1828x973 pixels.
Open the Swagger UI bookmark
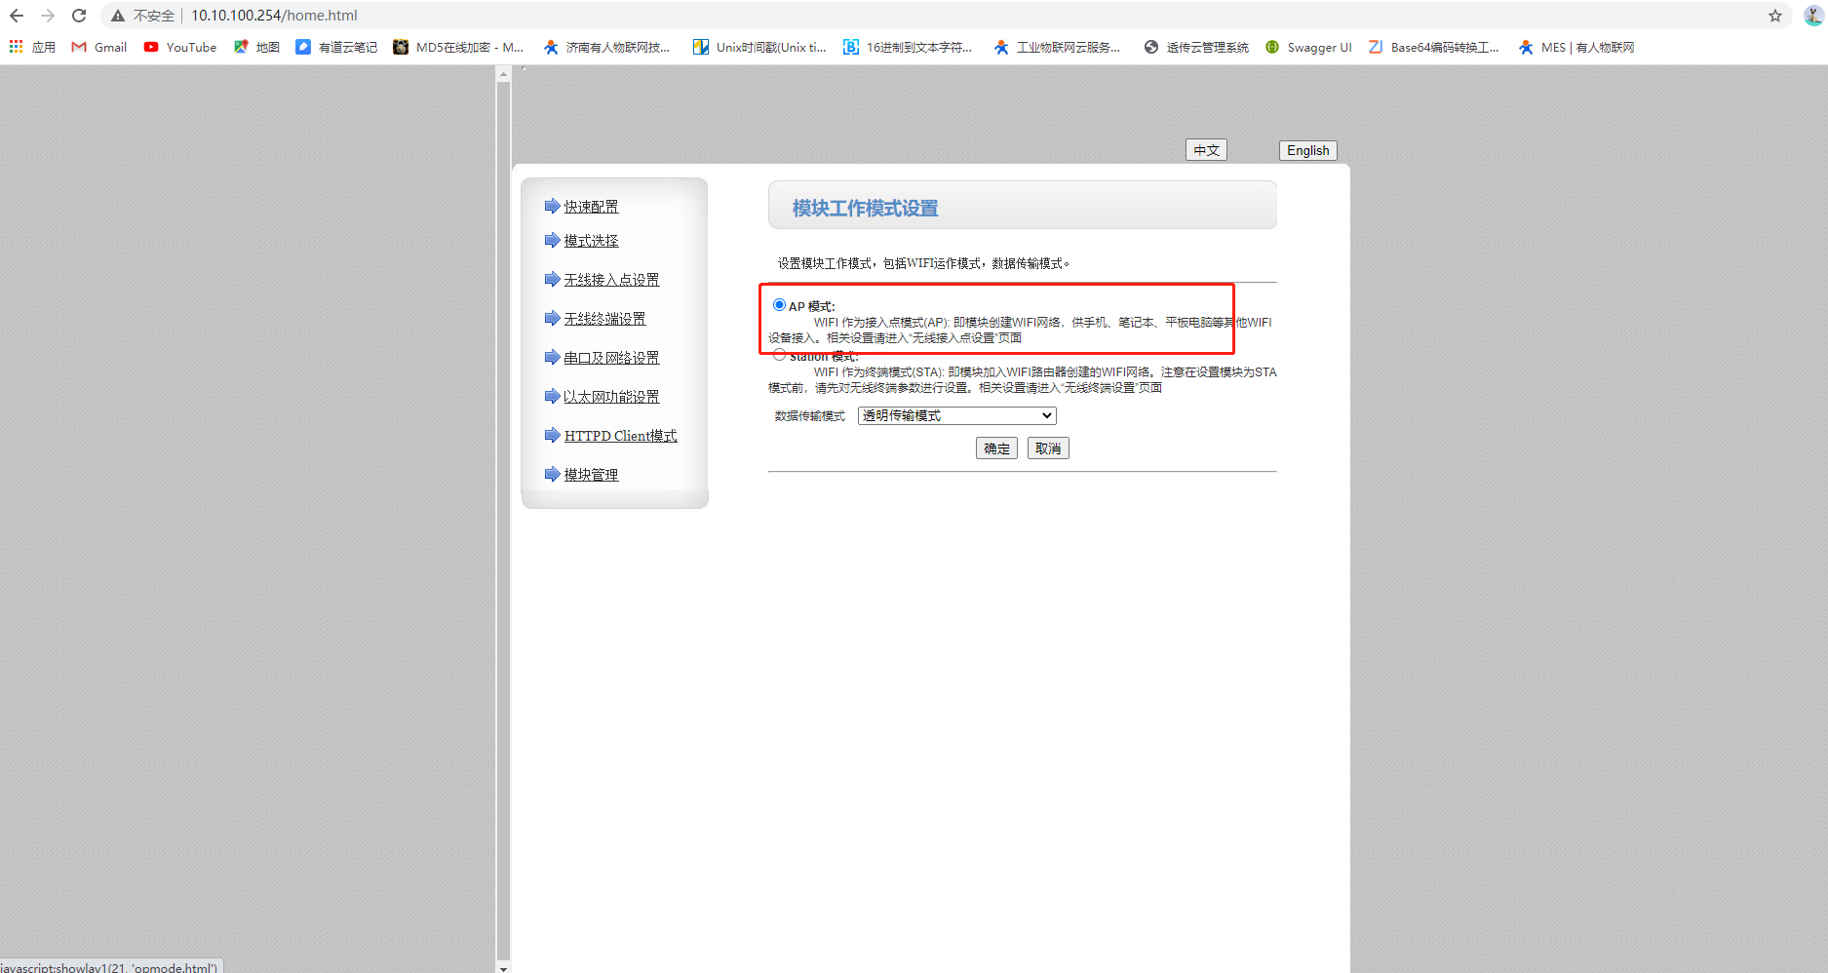click(1308, 47)
